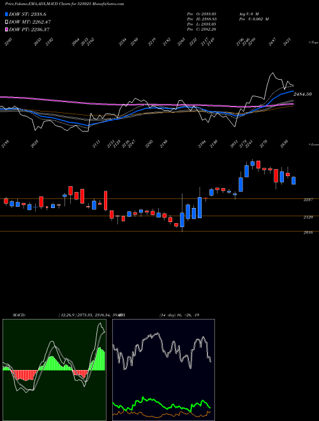Viewport: 319px width, 421px height.
Task: Select the DOW MT value label
Action: (30, 22)
